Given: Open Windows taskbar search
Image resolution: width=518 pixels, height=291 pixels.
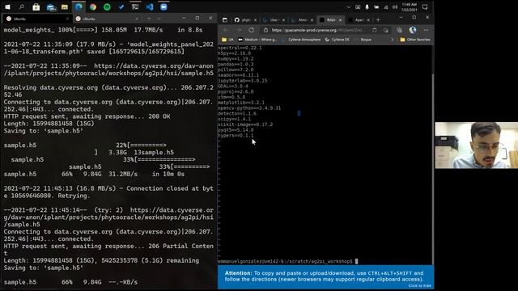Looking at the screenshot, I should [22, 6].
